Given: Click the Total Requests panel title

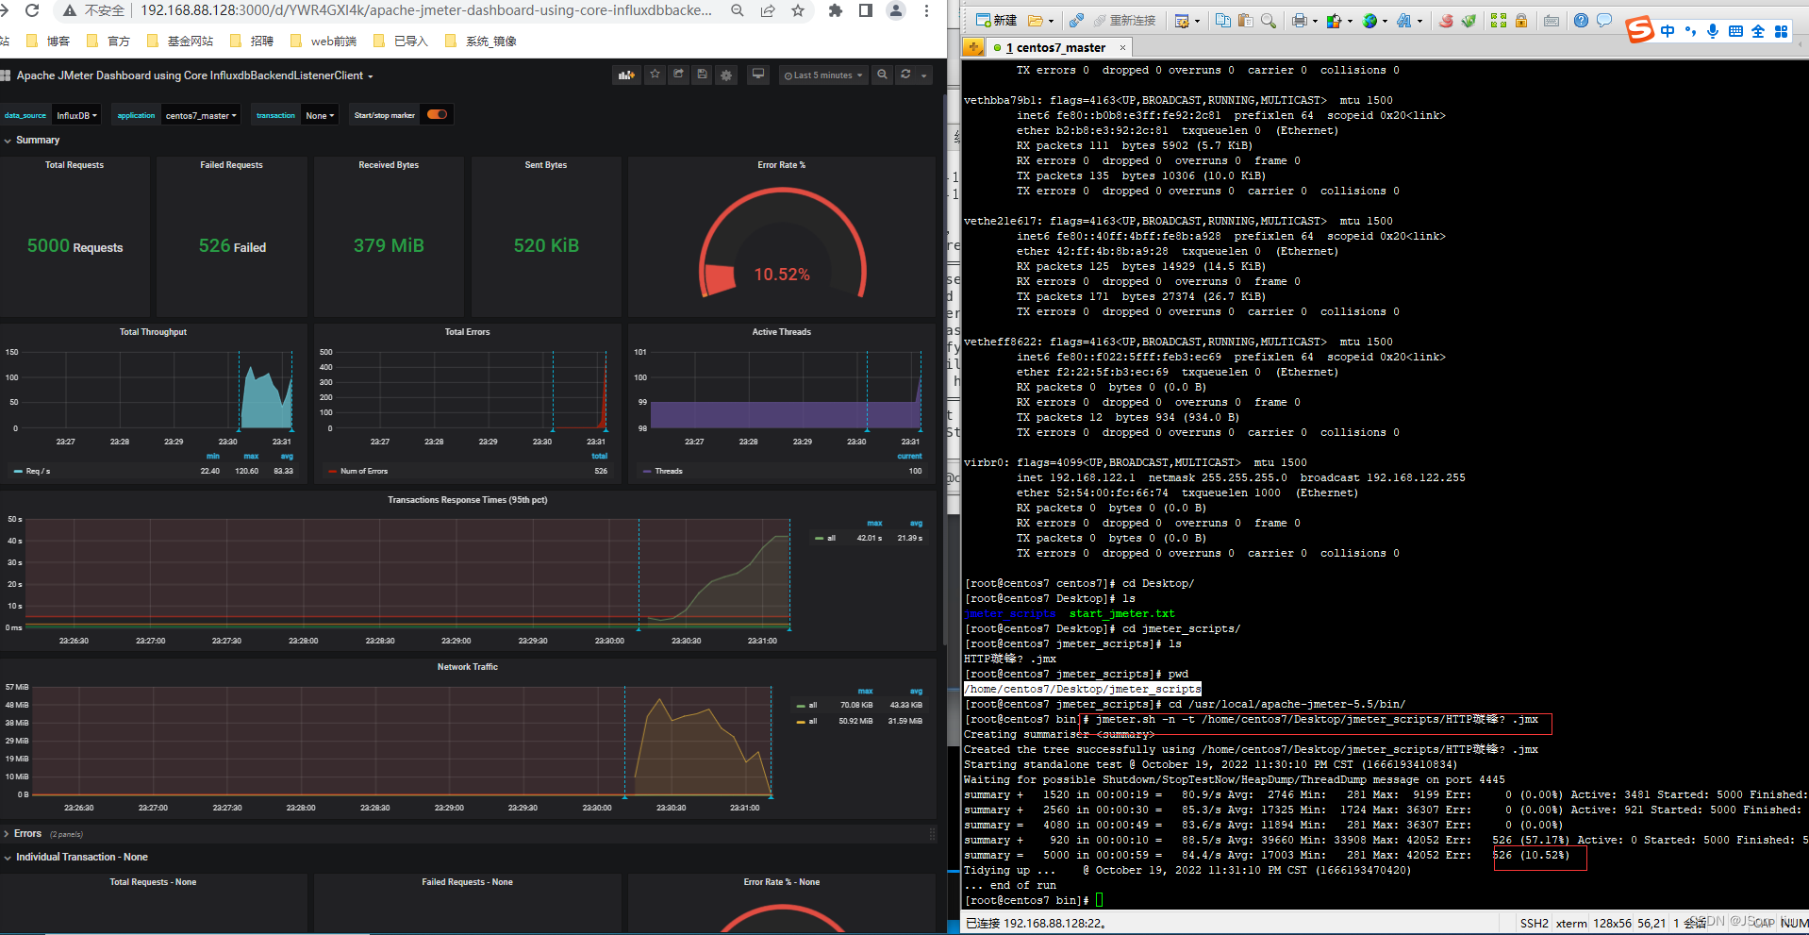Looking at the screenshot, I should pyautogui.click(x=75, y=165).
